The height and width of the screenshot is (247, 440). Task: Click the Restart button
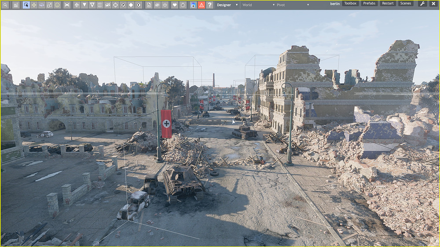[388, 4]
